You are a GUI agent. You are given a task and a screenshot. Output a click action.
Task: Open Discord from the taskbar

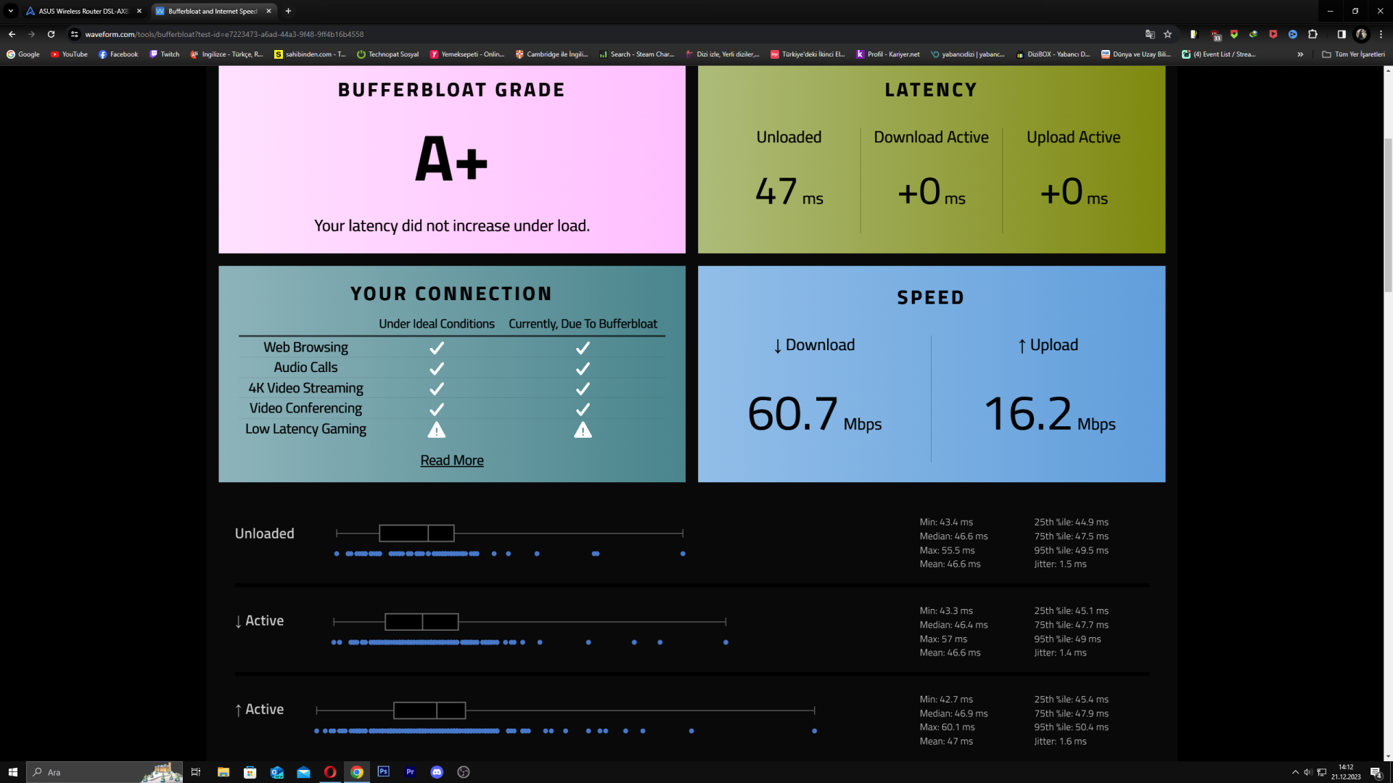pos(437,772)
